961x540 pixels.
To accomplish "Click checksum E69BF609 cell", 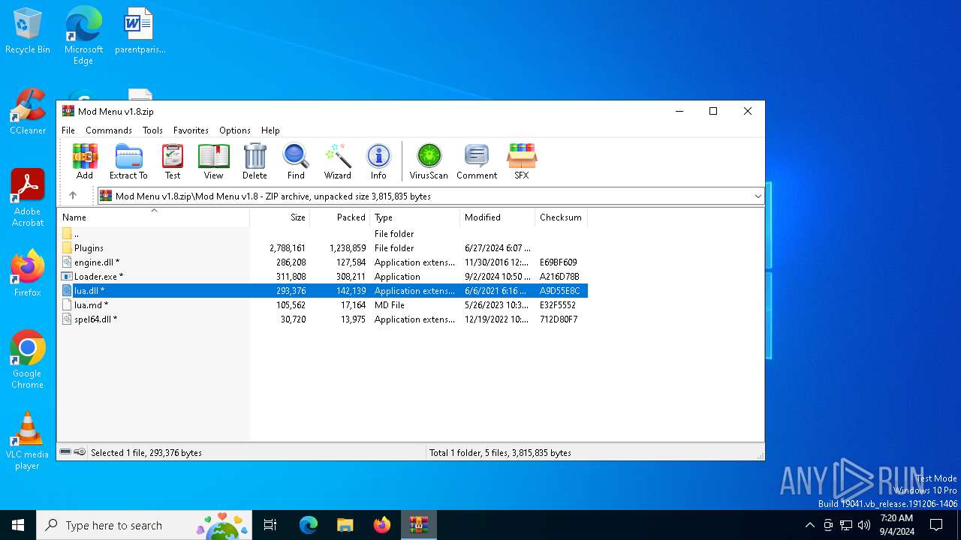I will [x=559, y=262].
